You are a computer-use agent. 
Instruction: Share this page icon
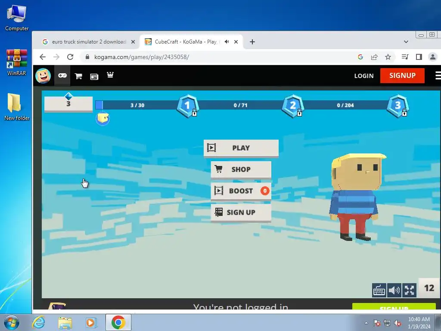tap(374, 57)
